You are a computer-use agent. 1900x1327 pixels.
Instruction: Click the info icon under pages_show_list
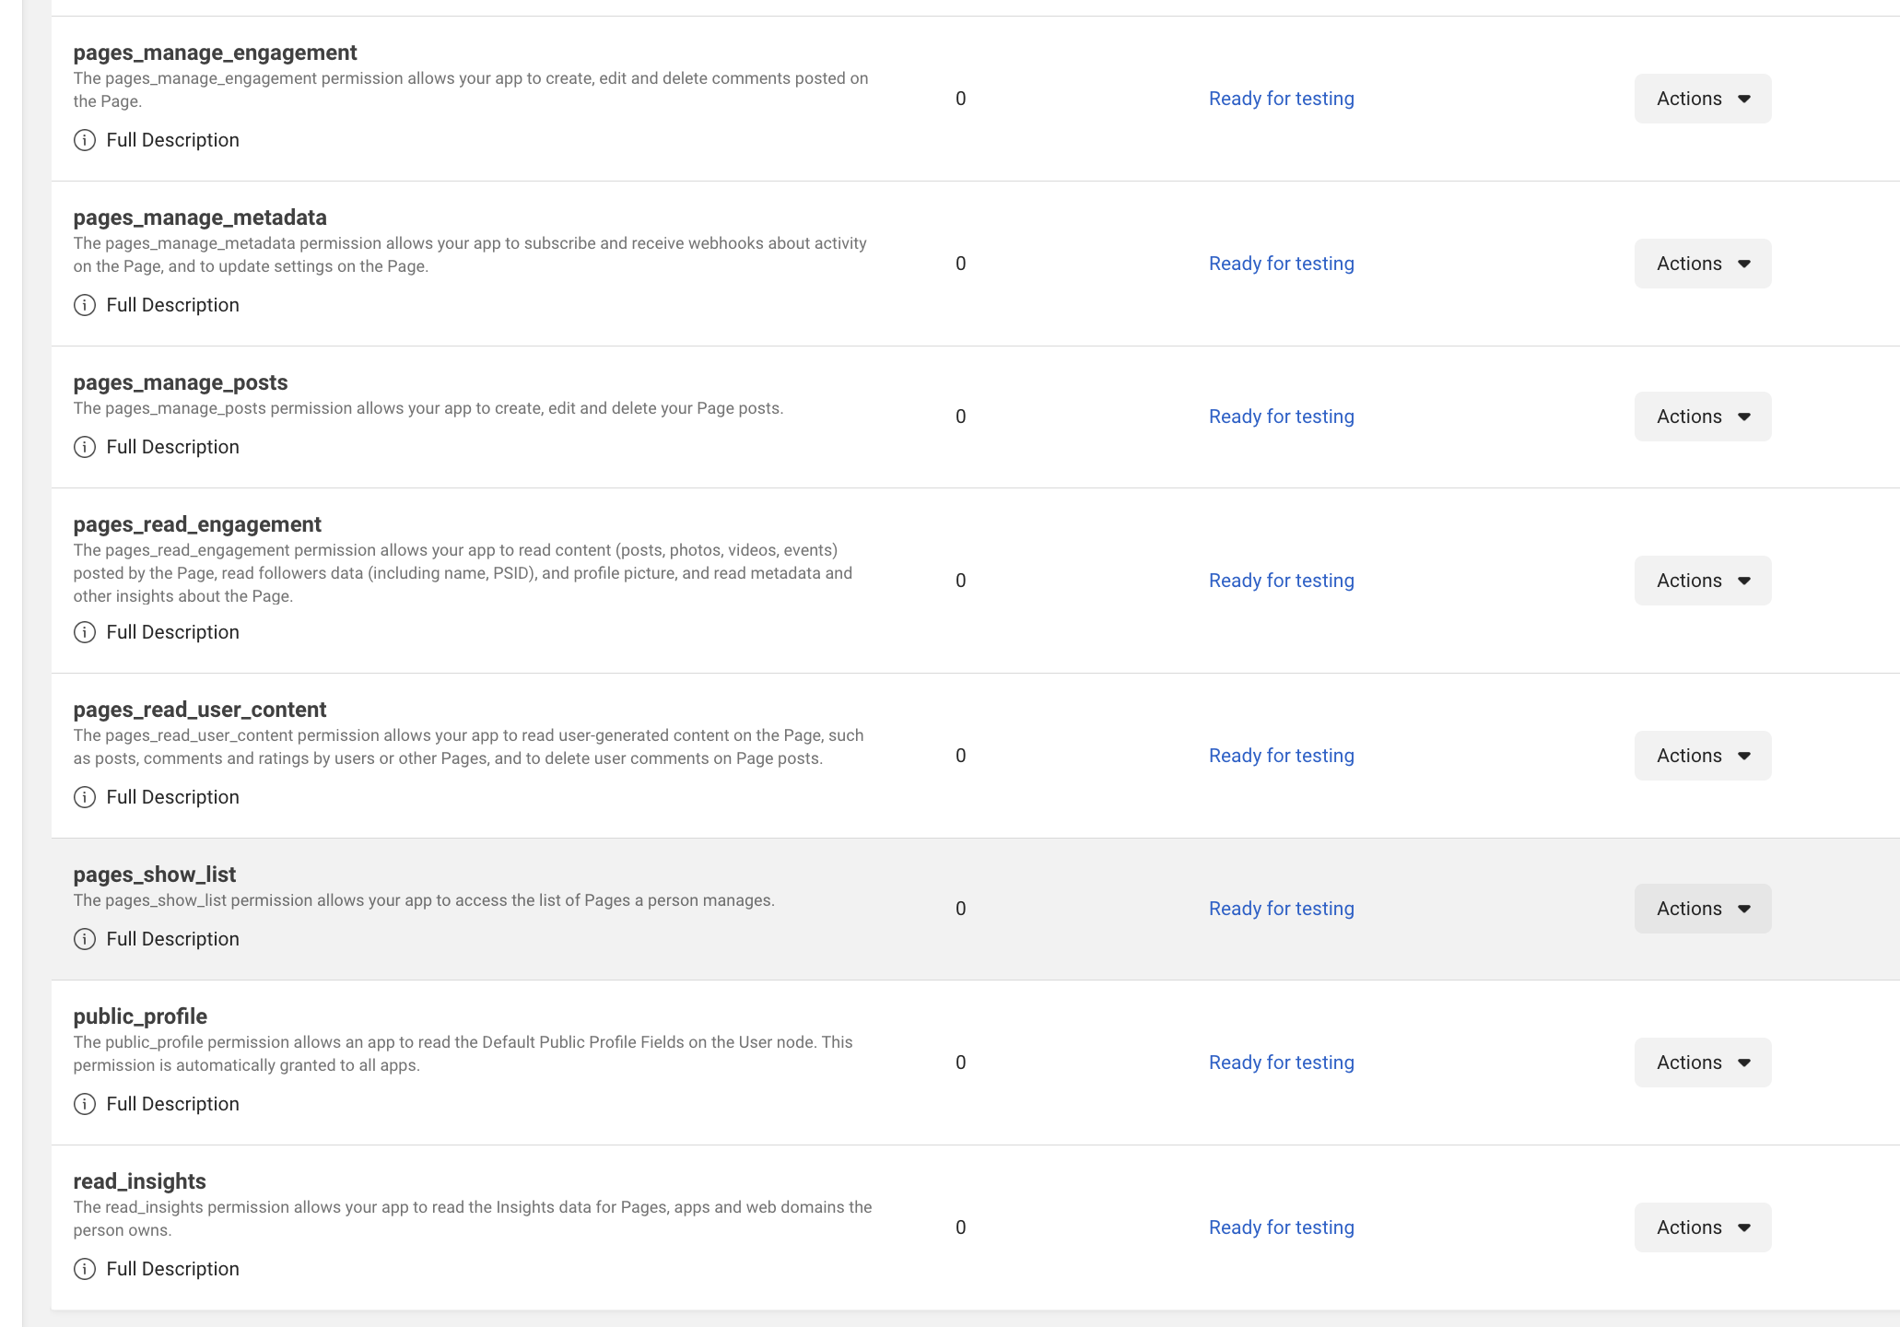coord(85,939)
